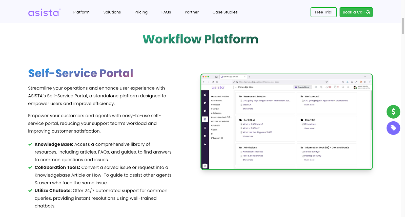Select the ASISTA Support Portal tab
Viewport: 405px width, 217px height.
tap(233, 77)
